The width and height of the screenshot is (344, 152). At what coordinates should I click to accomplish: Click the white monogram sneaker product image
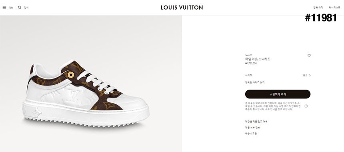coord(86,93)
